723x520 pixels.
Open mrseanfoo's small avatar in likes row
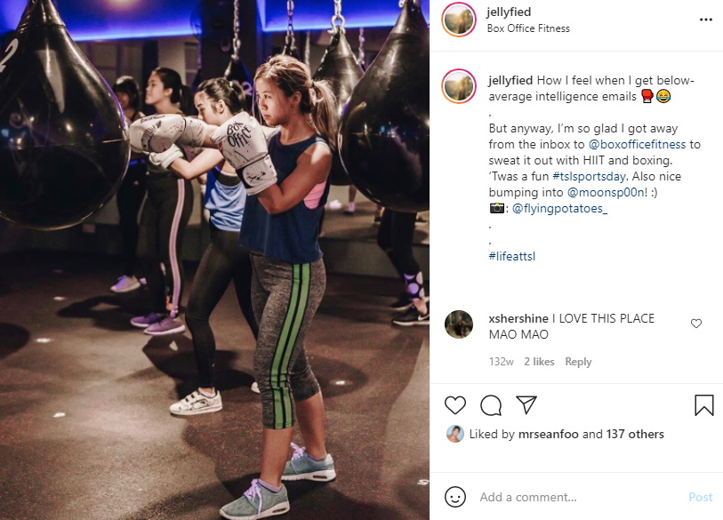pyautogui.click(x=455, y=434)
